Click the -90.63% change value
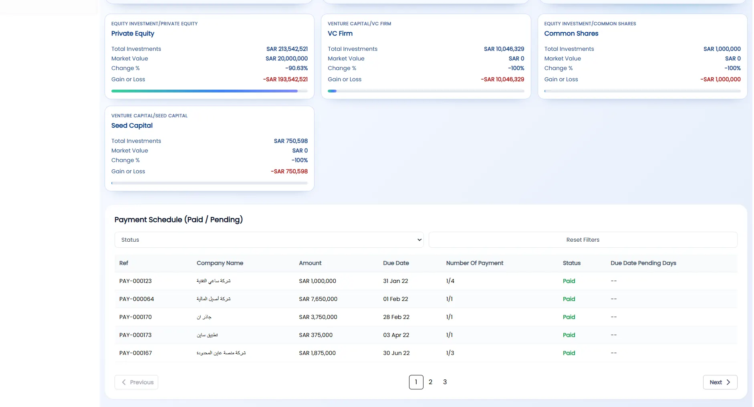This screenshot has height=407, width=754. [296, 68]
